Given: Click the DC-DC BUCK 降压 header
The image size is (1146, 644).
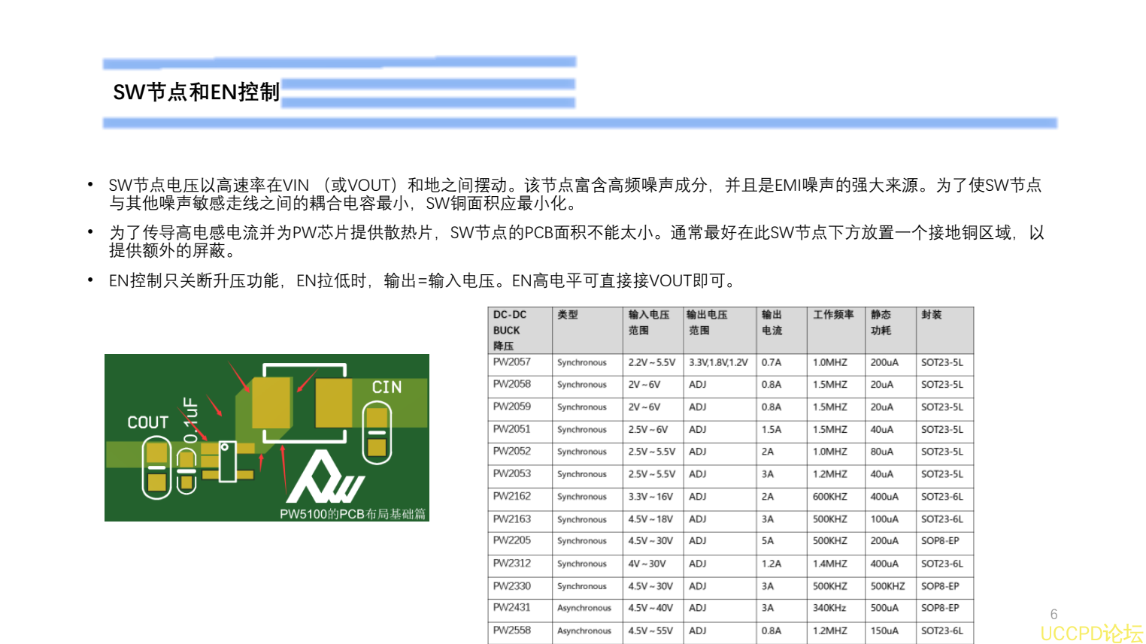Looking at the screenshot, I should [508, 330].
